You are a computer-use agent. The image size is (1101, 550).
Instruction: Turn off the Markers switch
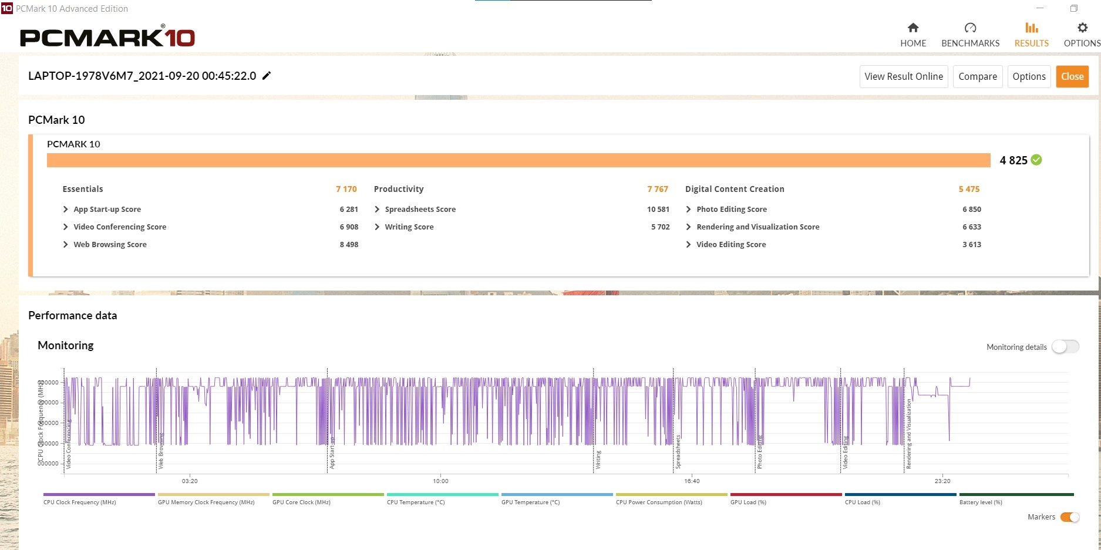(x=1070, y=517)
